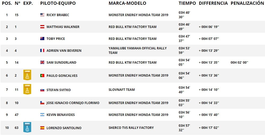This screenshot has width=265, height=136.
Task: Click the Sam Sunderland penalty 00H 02' 00''
Action: (239, 62)
